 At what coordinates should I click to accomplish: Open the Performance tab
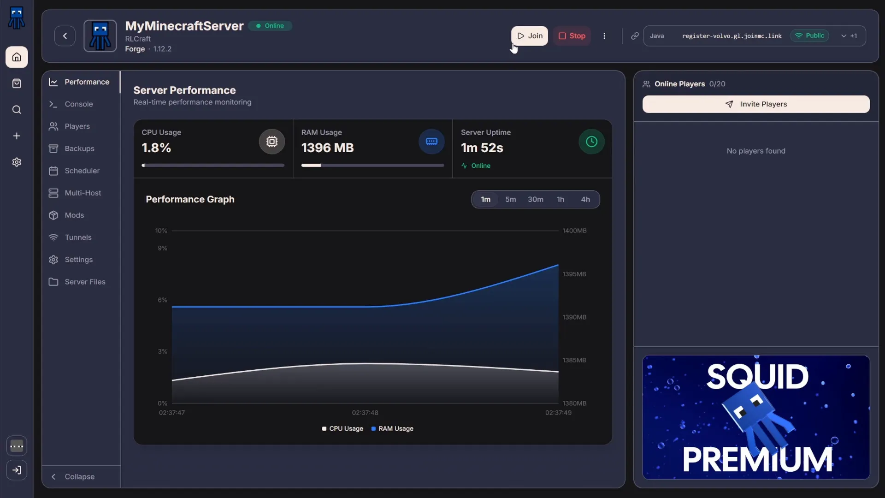click(x=81, y=82)
